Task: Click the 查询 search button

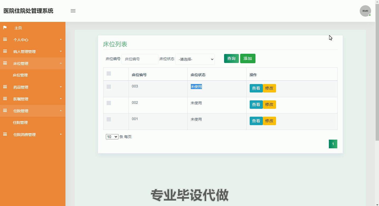Action: [x=231, y=58]
